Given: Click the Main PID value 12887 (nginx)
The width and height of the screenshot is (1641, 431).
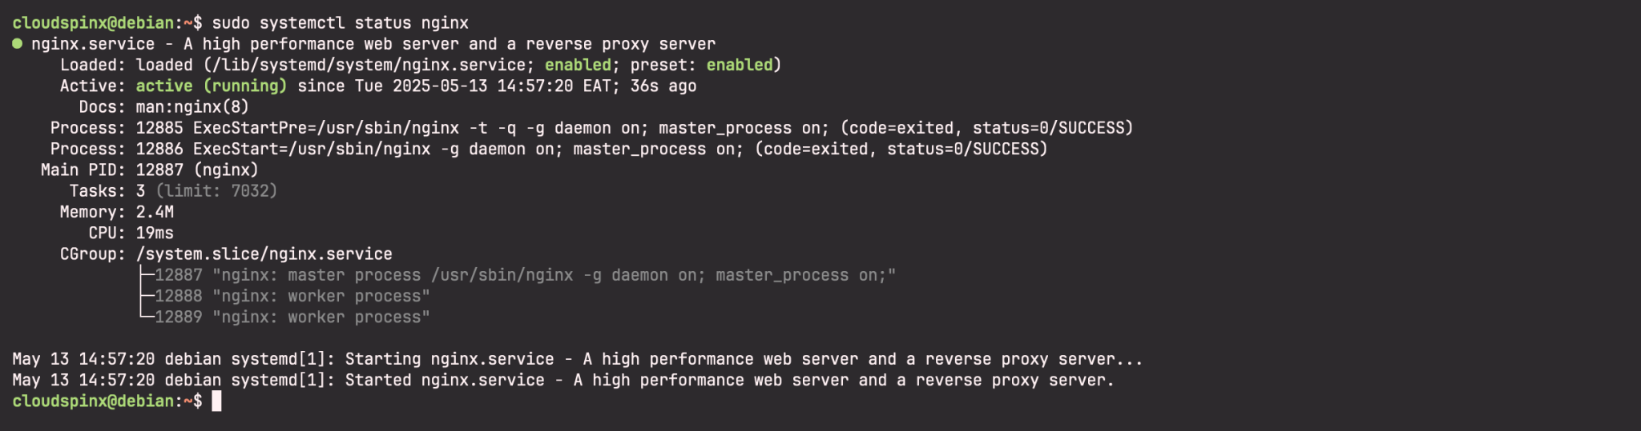Looking at the screenshot, I should coord(197,170).
